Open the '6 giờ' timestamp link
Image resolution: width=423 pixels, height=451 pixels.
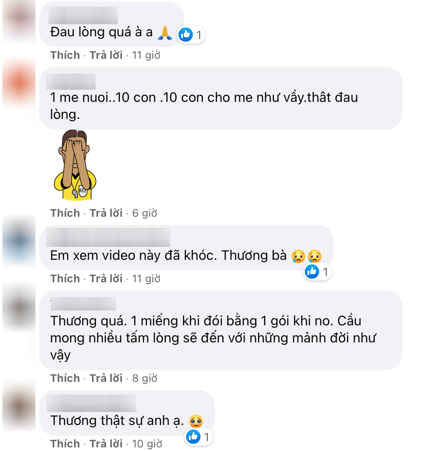[145, 213]
